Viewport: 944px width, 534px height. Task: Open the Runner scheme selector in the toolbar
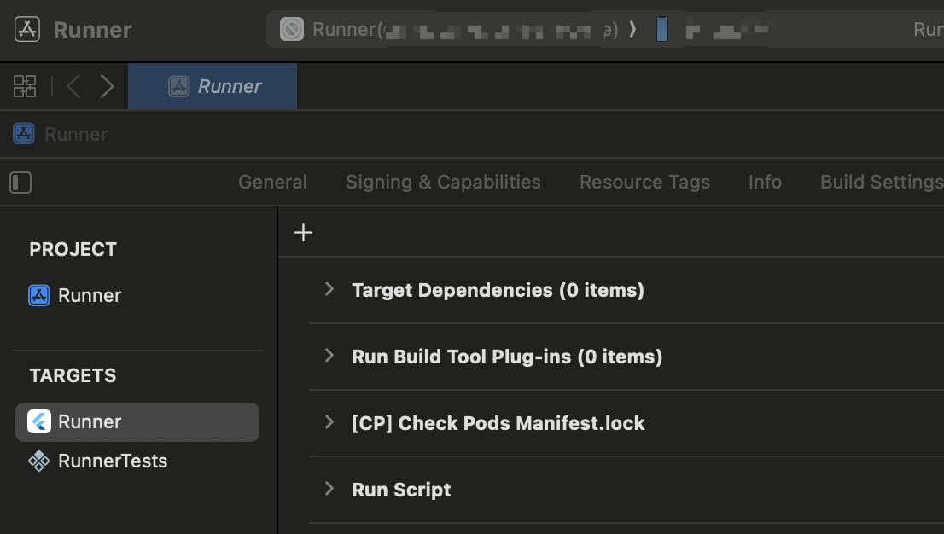(x=448, y=30)
